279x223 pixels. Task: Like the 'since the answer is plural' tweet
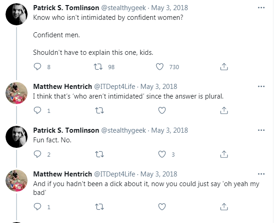162,111
